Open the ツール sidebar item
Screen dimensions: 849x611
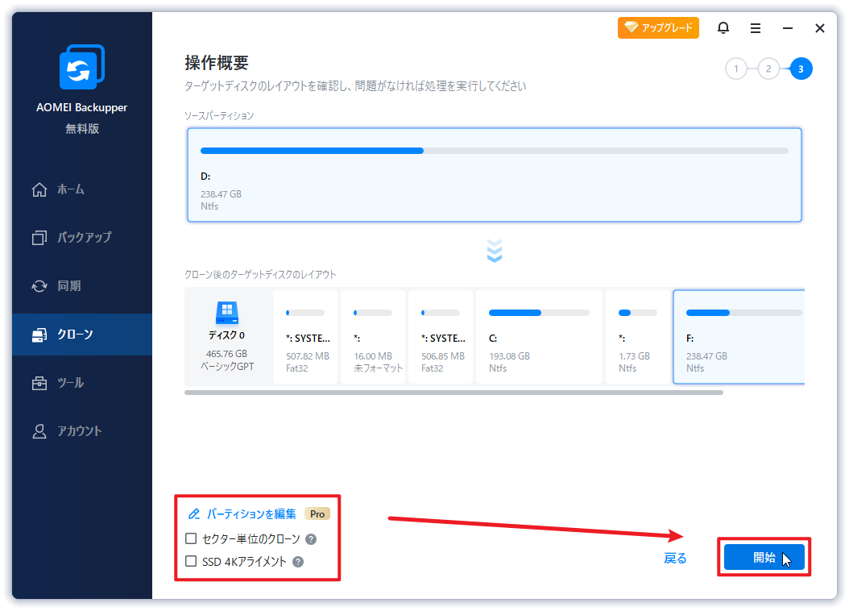click(x=70, y=383)
